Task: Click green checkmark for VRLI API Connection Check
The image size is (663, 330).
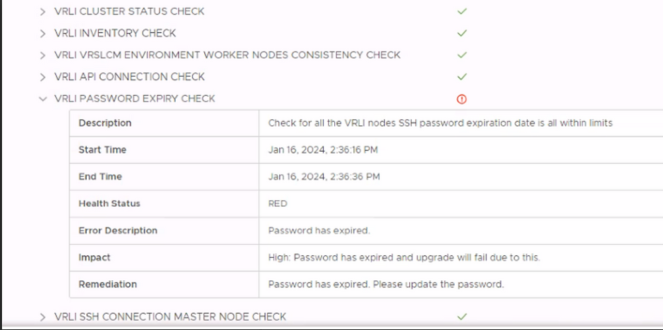Action: point(461,77)
